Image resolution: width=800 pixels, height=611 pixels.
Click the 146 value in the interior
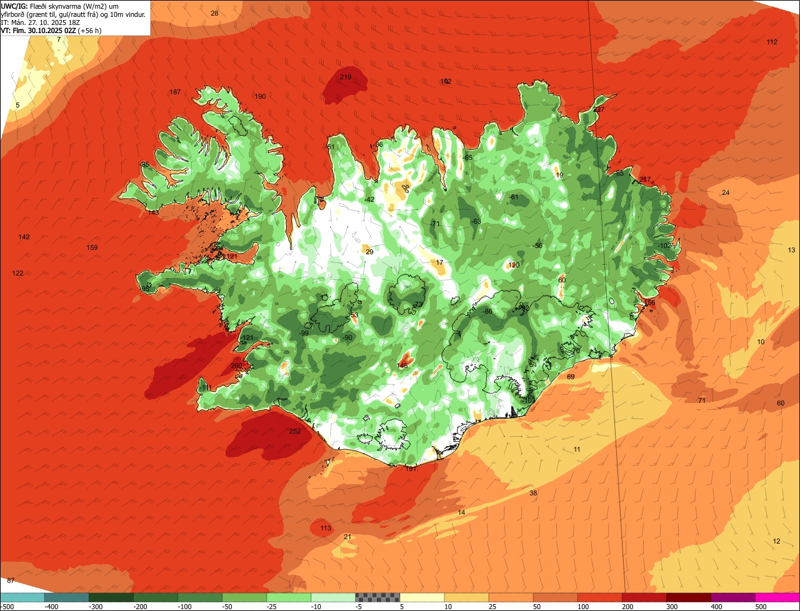[402, 366]
